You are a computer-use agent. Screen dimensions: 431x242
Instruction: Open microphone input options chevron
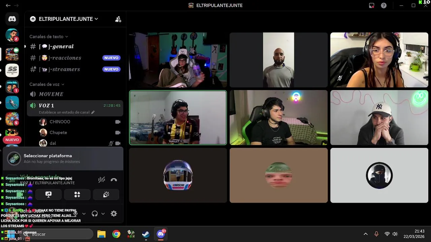click(84, 213)
